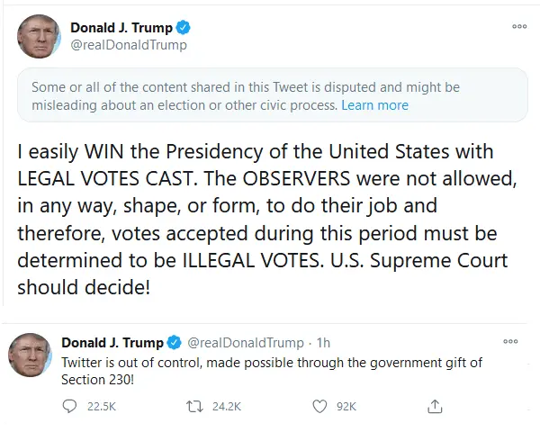Click the verified badge on the lower tweet
The width and height of the screenshot is (540, 432).
[173, 343]
